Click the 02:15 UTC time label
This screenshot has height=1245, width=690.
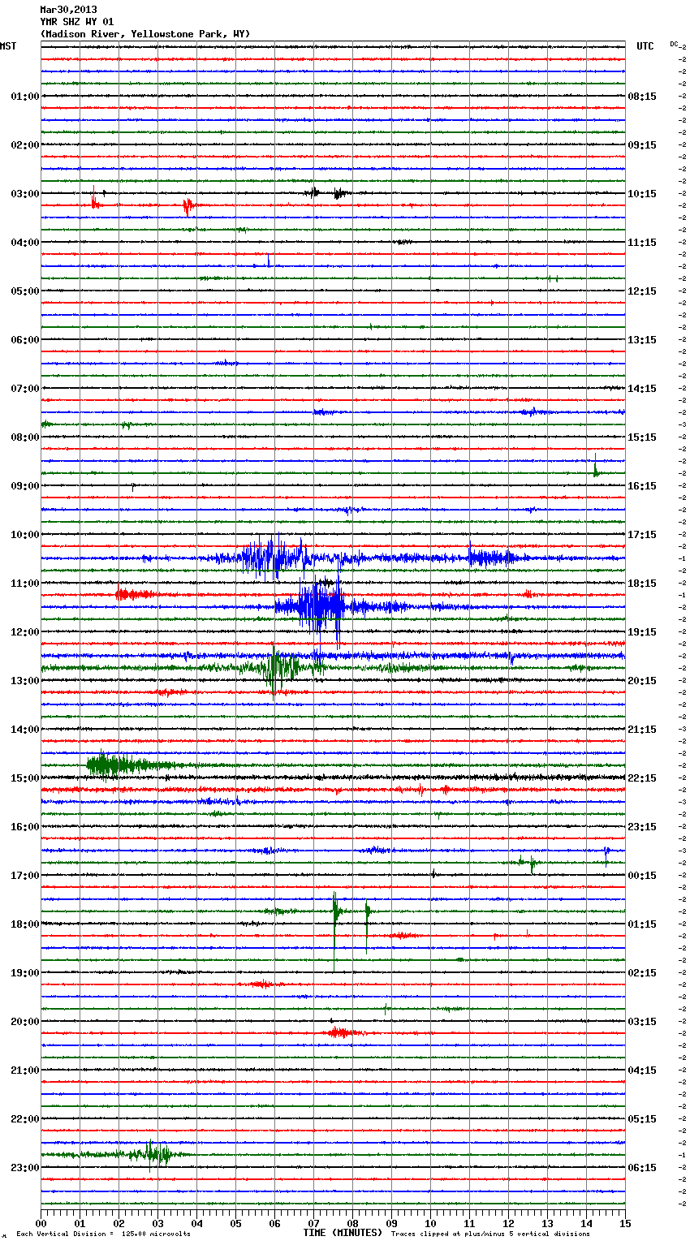[x=642, y=973]
